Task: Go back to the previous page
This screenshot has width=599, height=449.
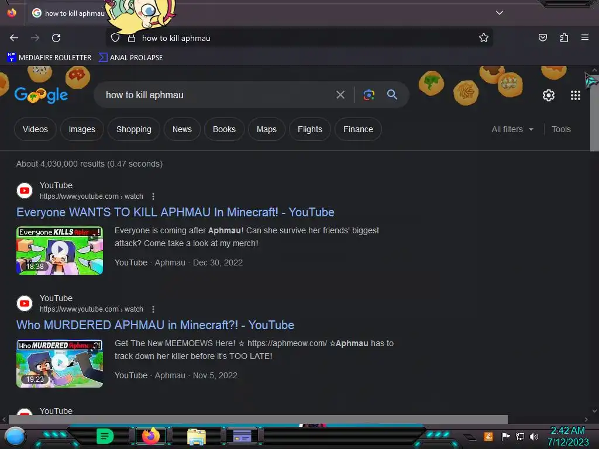Action: pyautogui.click(x=14, y=38)
